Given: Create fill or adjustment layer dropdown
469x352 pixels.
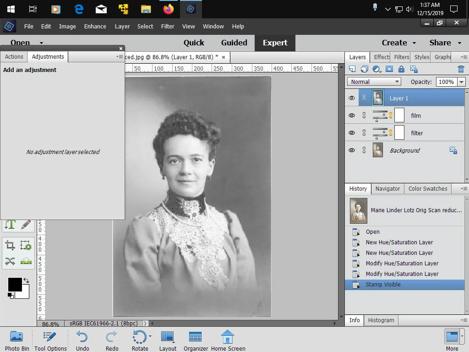Looking at the screenshot, I should point(377,70).
